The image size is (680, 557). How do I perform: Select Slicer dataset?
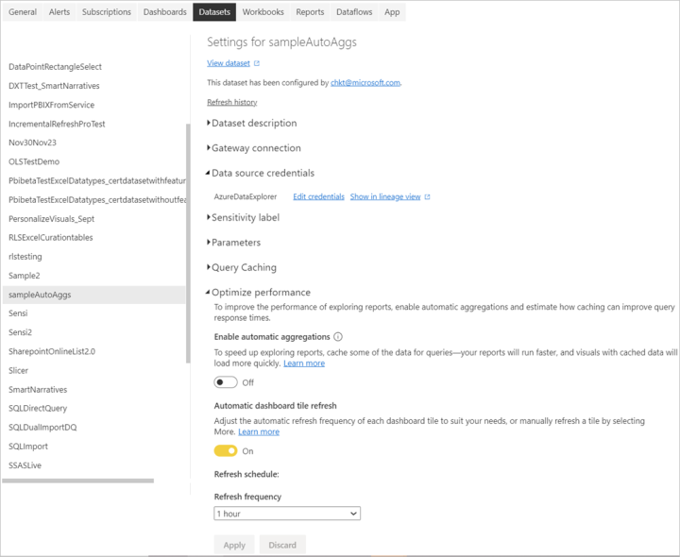18,371
